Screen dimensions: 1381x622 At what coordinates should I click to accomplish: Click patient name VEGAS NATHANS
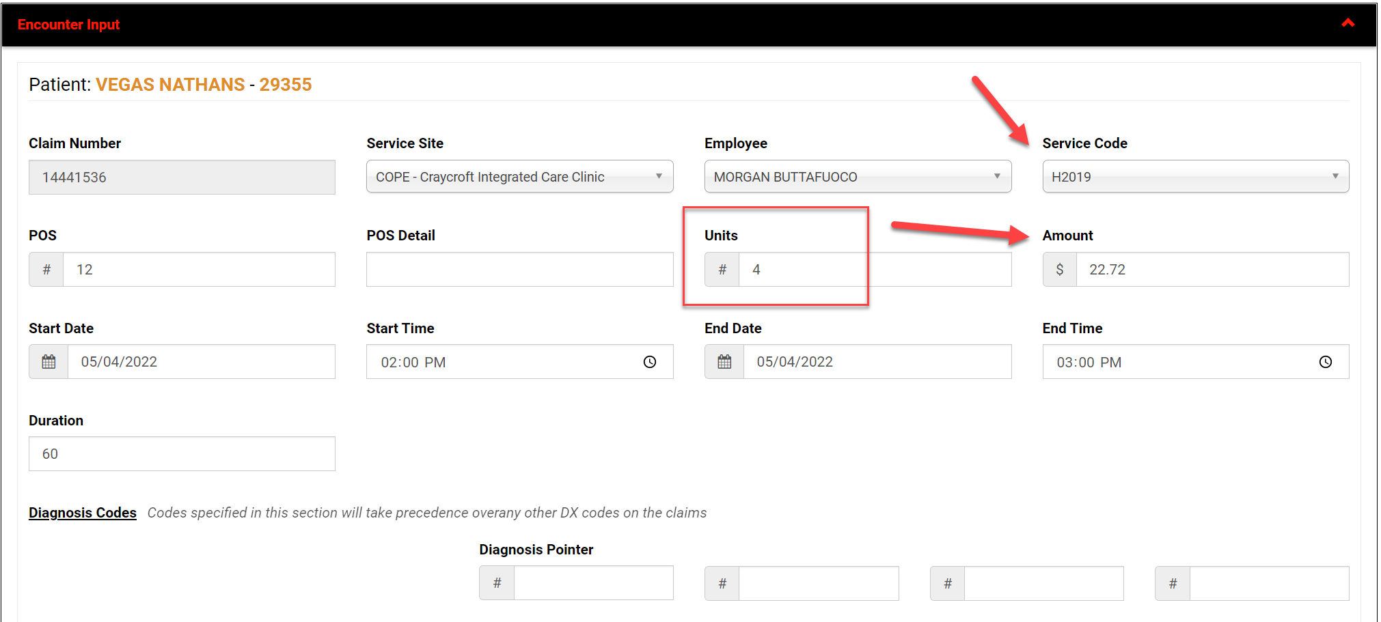(170, 85)
